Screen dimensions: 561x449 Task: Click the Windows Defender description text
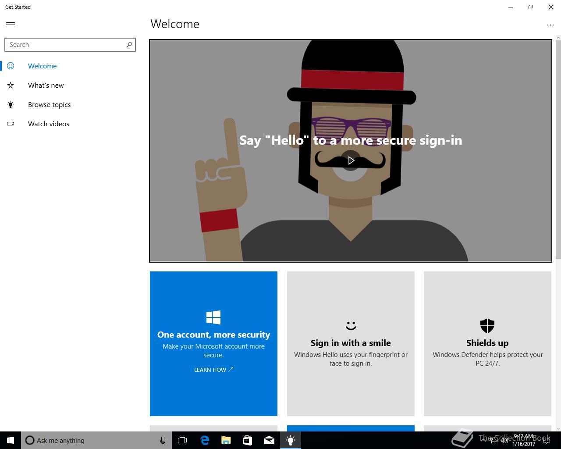pos(487,359)
